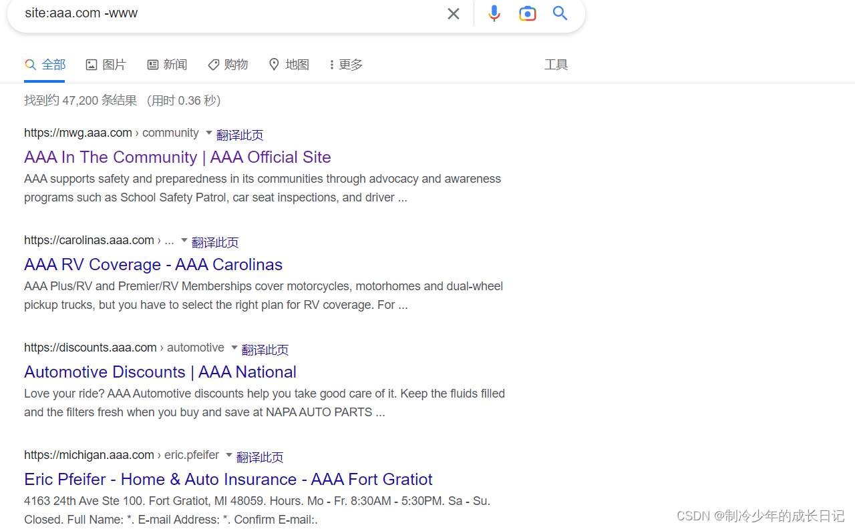Click the https://carolinas.aaa.com URL text

(x=89, y=240)
